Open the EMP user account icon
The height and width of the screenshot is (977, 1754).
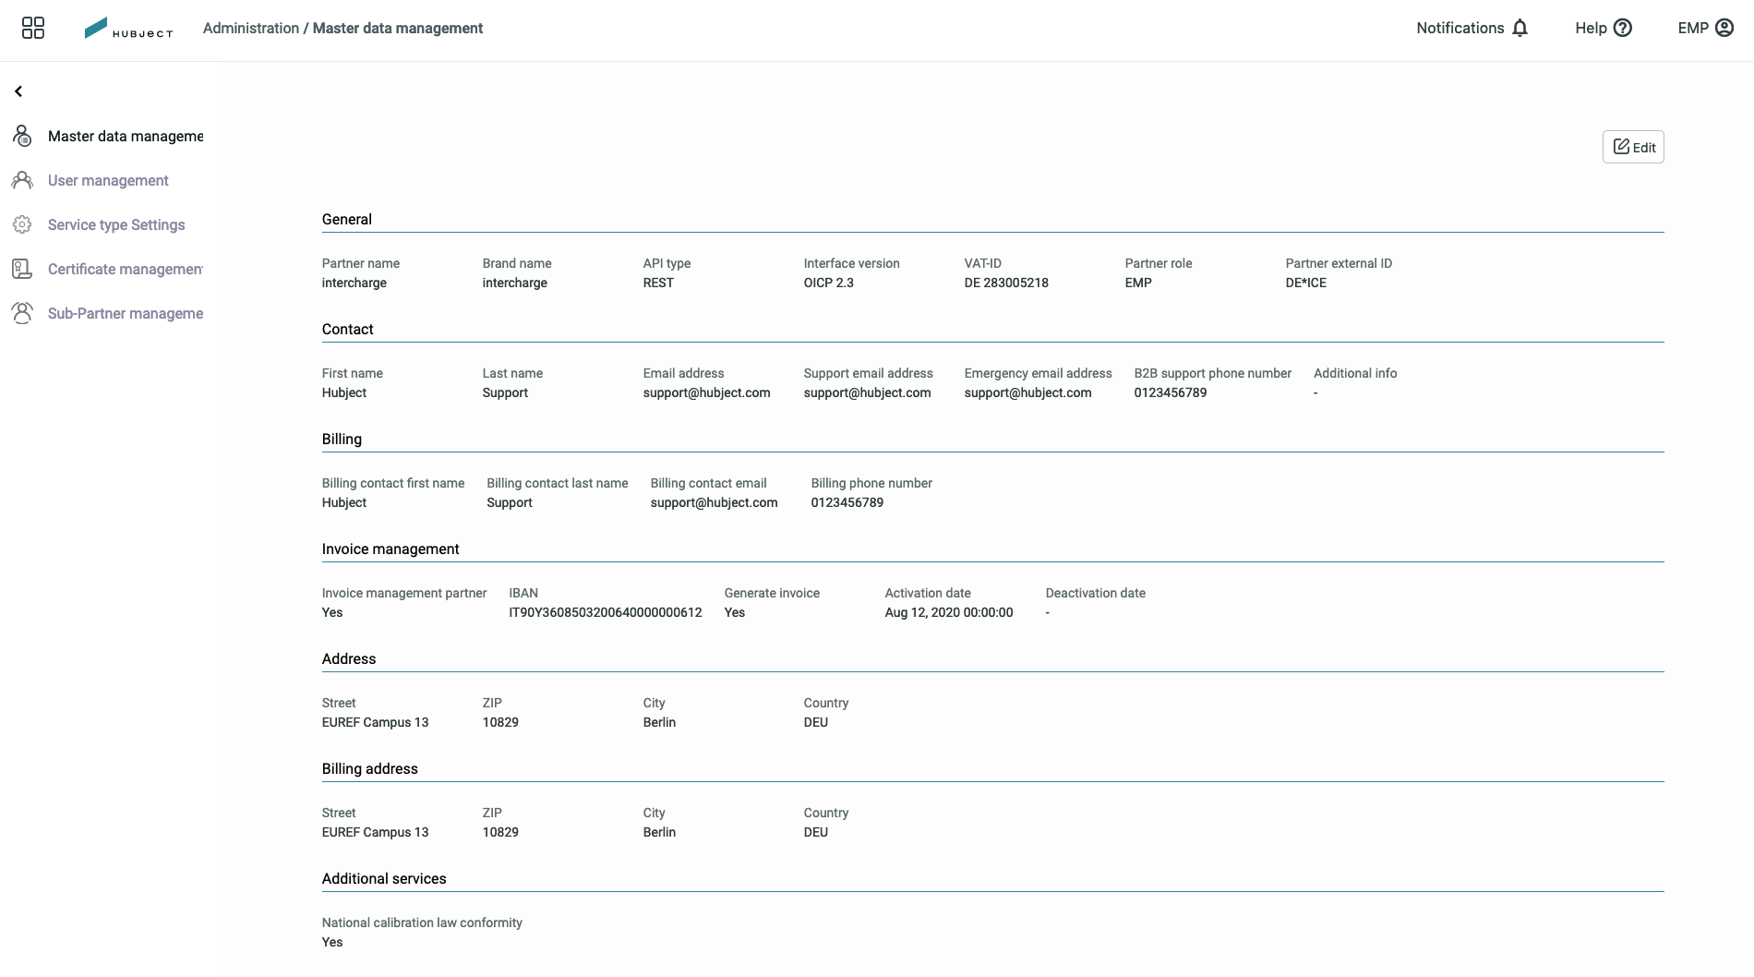click(1724, 28)
